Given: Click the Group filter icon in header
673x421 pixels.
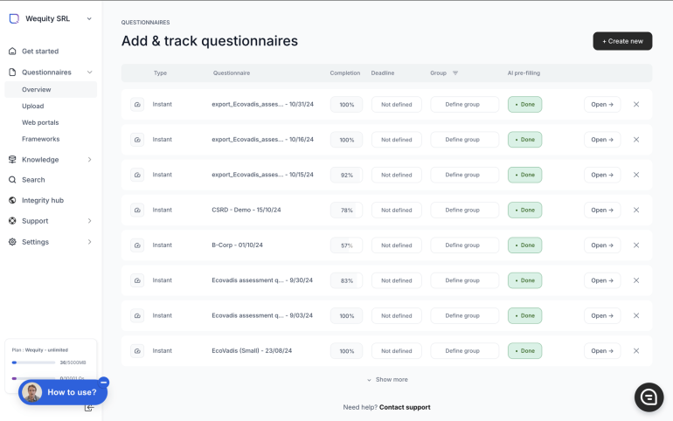Looking at the screenshot, I should pos(454,73).
